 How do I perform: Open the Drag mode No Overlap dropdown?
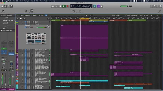135,15
